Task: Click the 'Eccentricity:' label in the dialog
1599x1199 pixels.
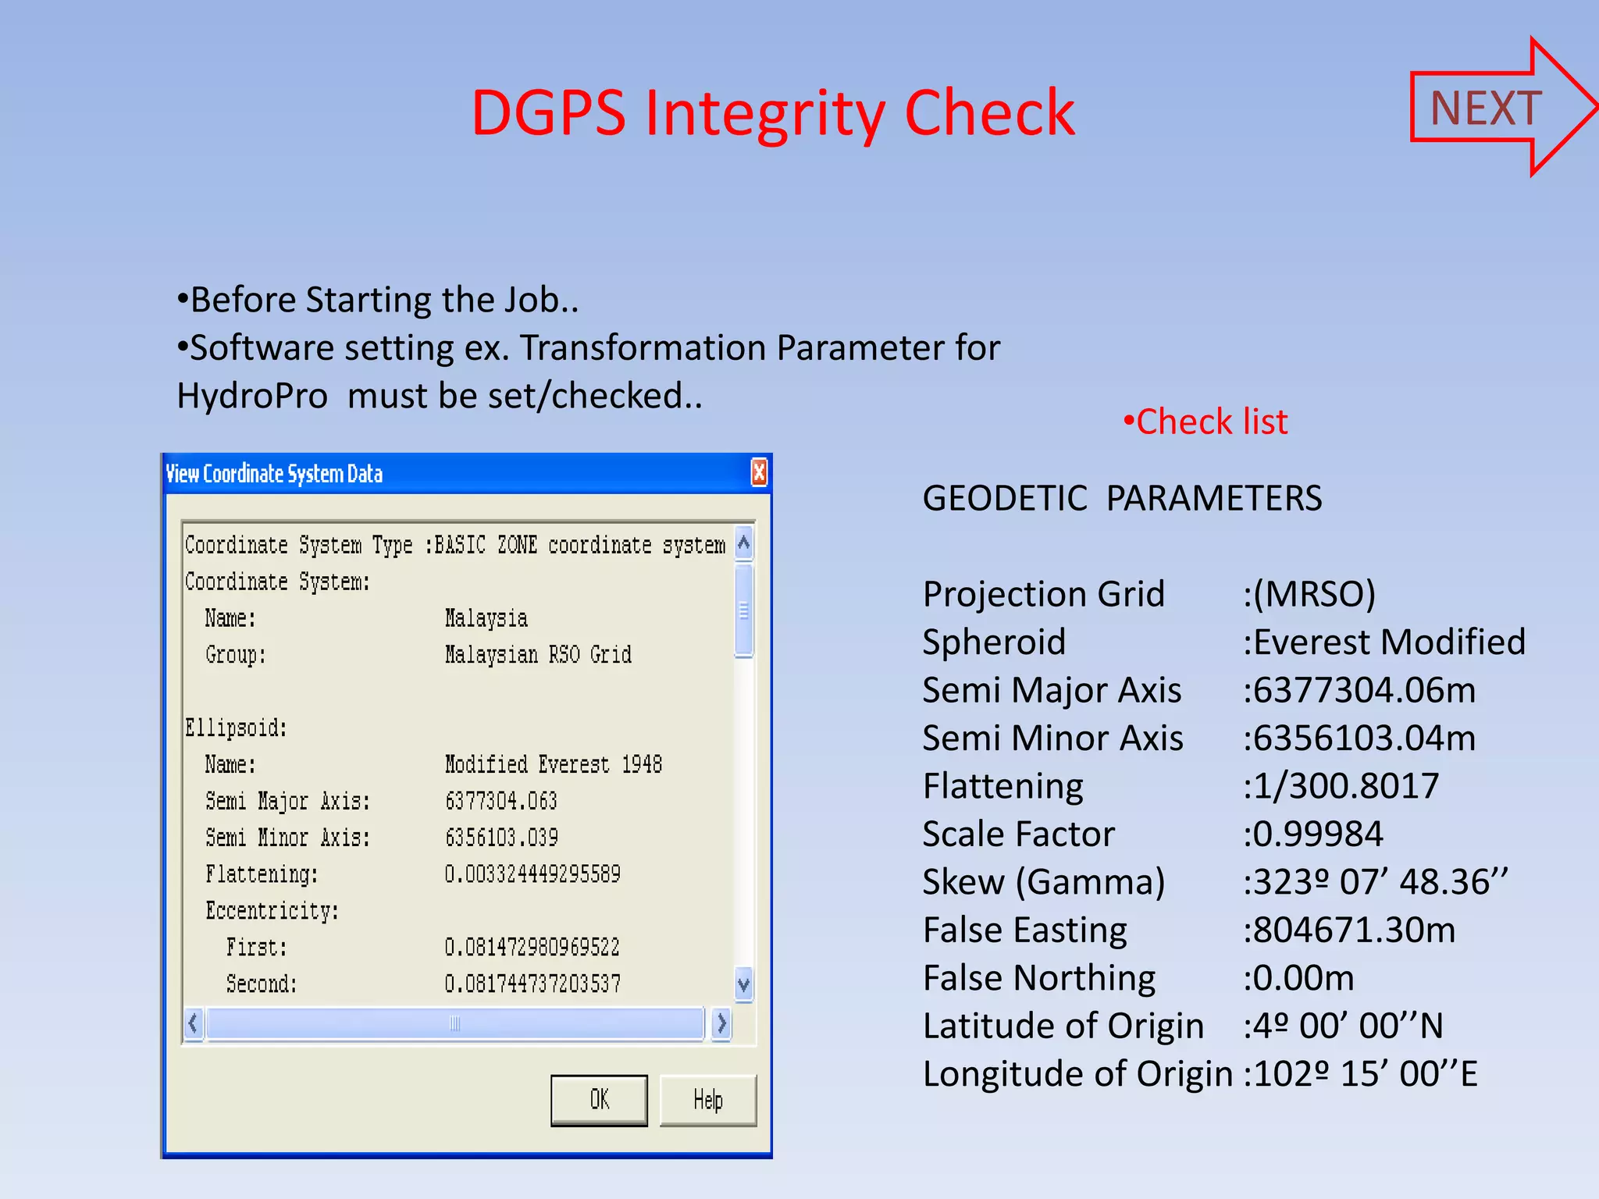Action: tap(272, 910)
